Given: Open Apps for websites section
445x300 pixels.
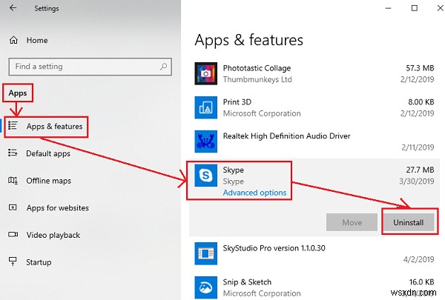Looking at the screenshot, I should (x=57, y=208).
